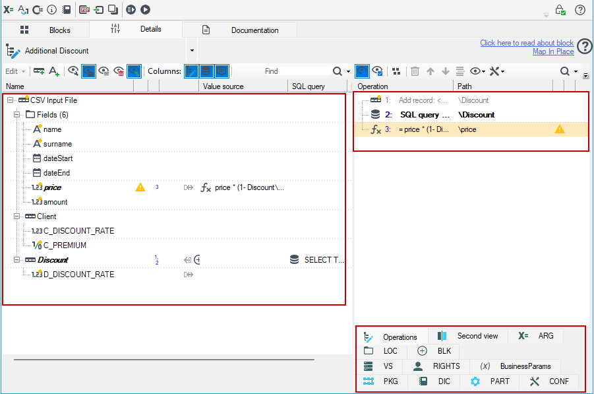Screen dimensions: 594x394
Task: Collapse the Client record node
Action: point(16,216)
